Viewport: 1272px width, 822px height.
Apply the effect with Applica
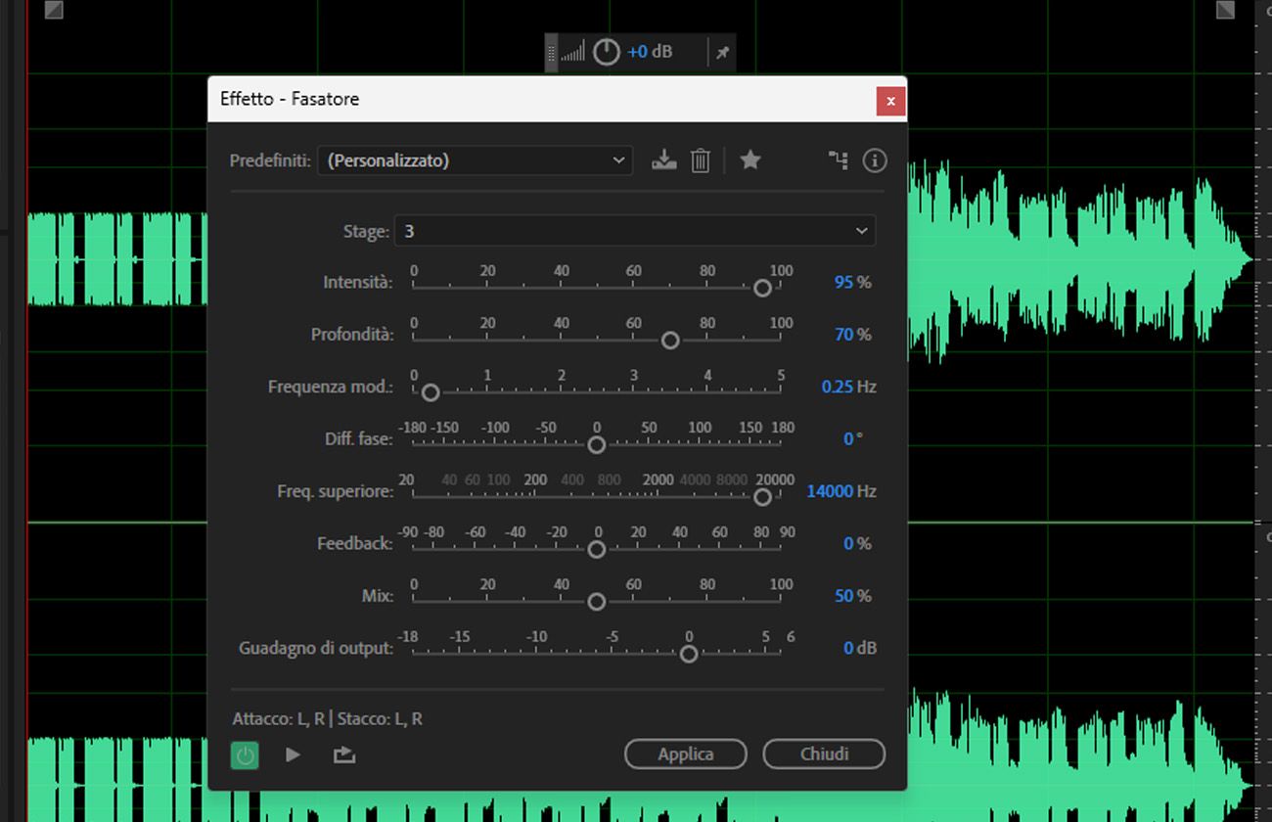[685, 753]
